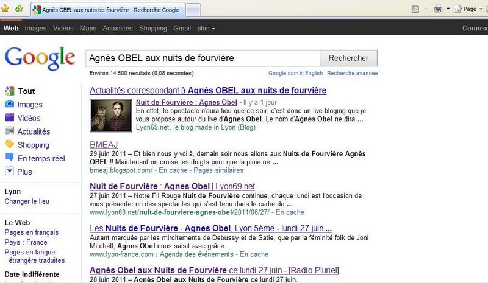Select Vidéos text link in left sidebar
This screenshot has height=283, width=488.
(29, 118)
